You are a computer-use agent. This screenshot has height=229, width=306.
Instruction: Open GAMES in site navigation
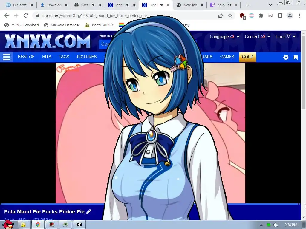[227, 57]
